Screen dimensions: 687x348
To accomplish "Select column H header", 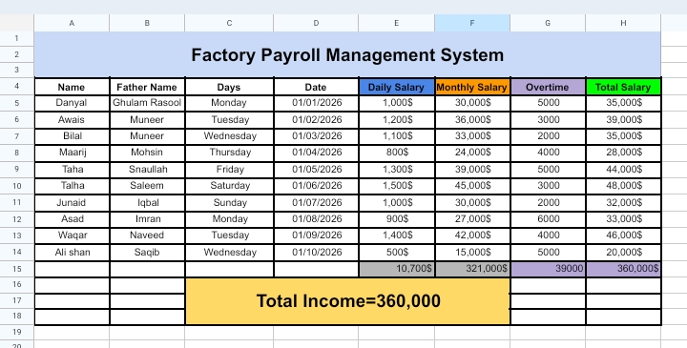I will (x=623, y=23).
